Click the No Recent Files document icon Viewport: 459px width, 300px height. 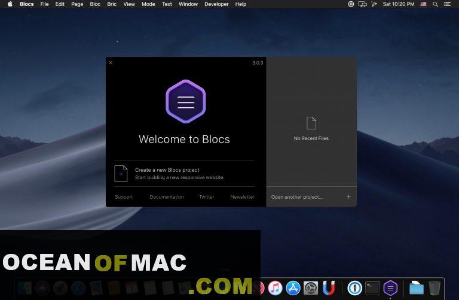[x=311, y=123]
